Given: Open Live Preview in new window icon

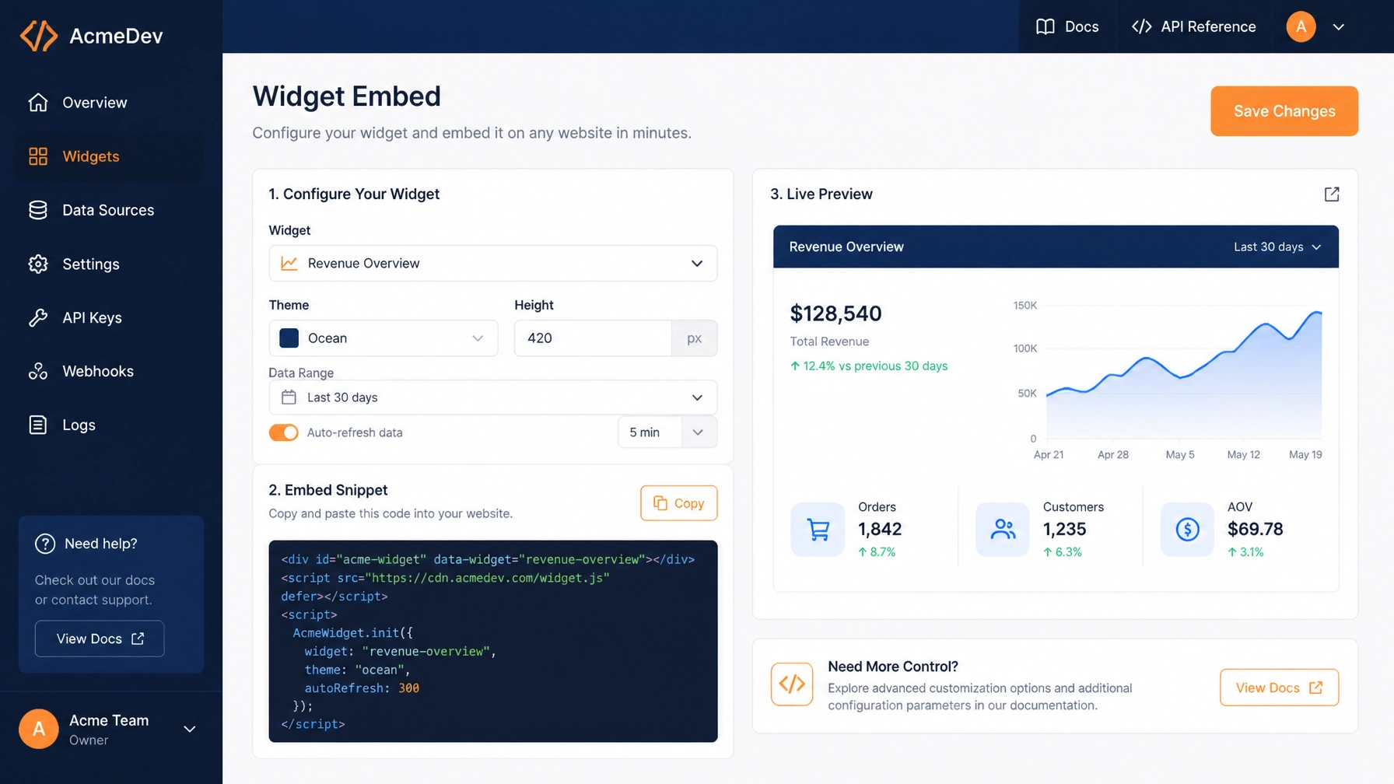Looking at the screenshot, I should point(1332,194).
